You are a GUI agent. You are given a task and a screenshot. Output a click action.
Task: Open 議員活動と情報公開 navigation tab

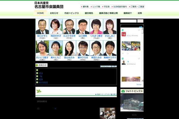pos(108,13)
